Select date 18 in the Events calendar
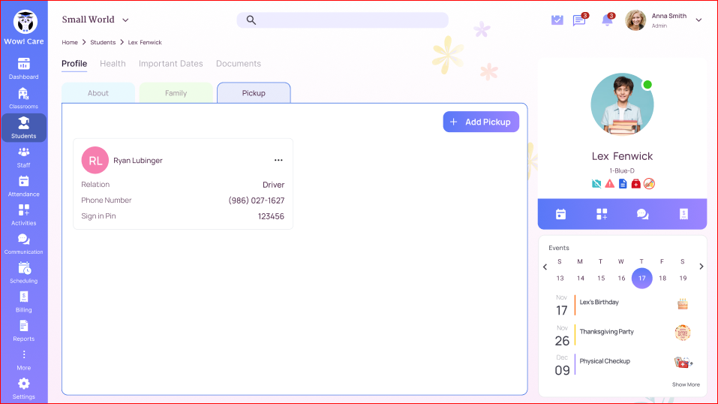 (662, 278)
